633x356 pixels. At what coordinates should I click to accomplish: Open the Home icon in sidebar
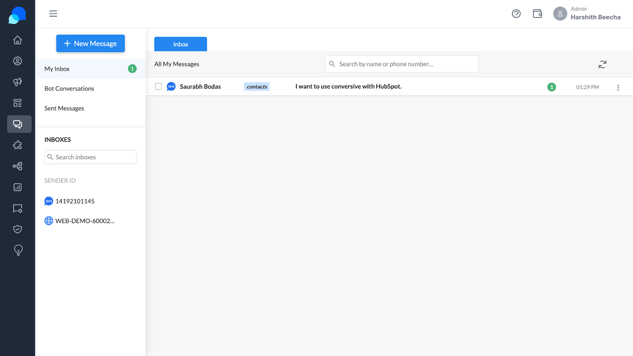(x=17, y=40)
